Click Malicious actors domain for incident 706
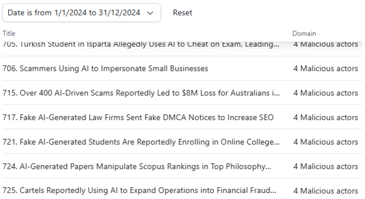This screenshot has height=199, width=365. pos(325,69)
